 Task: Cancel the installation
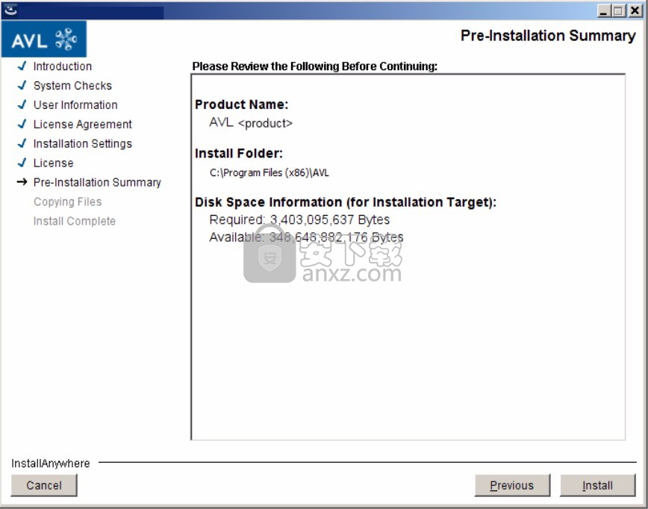(44, 485)
